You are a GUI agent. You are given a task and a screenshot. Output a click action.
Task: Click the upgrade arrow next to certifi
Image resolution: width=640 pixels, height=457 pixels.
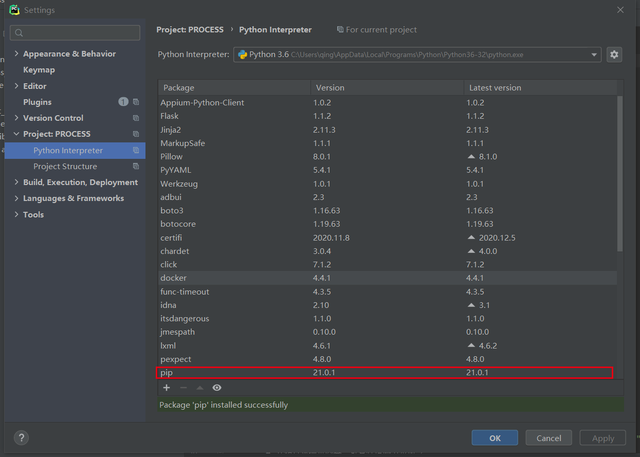tap(471, 237)
